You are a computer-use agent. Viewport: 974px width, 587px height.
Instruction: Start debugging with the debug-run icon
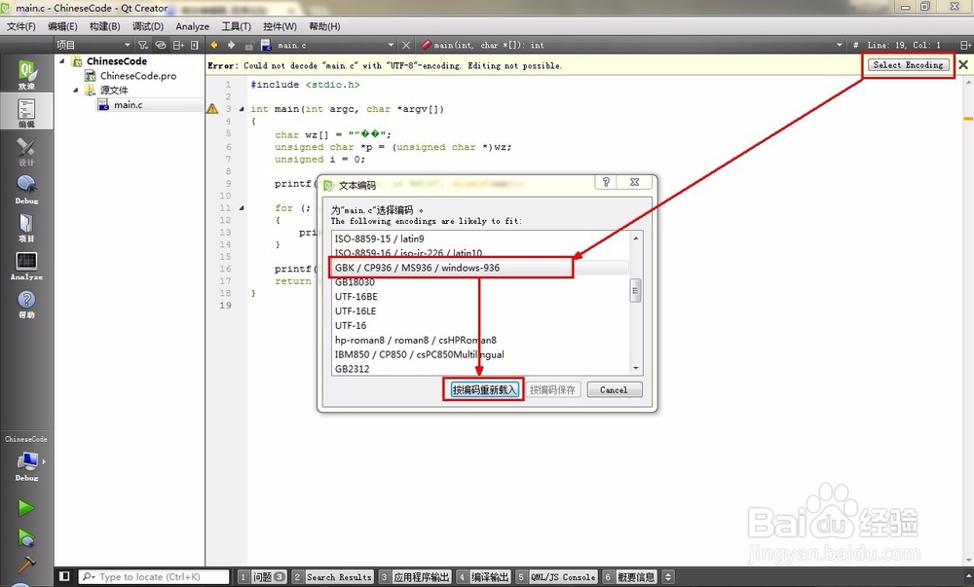click(x=25, y=537)
